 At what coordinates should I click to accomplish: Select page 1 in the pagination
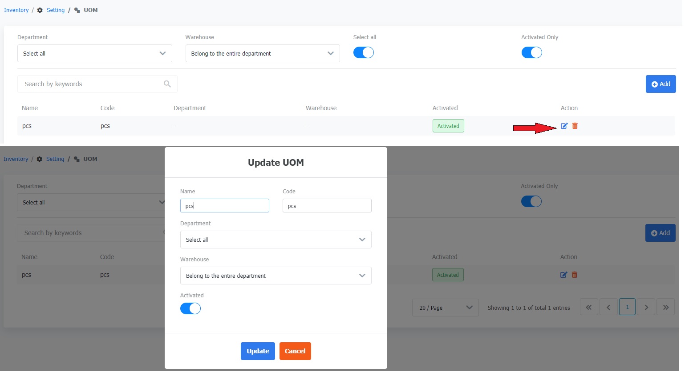627,307
